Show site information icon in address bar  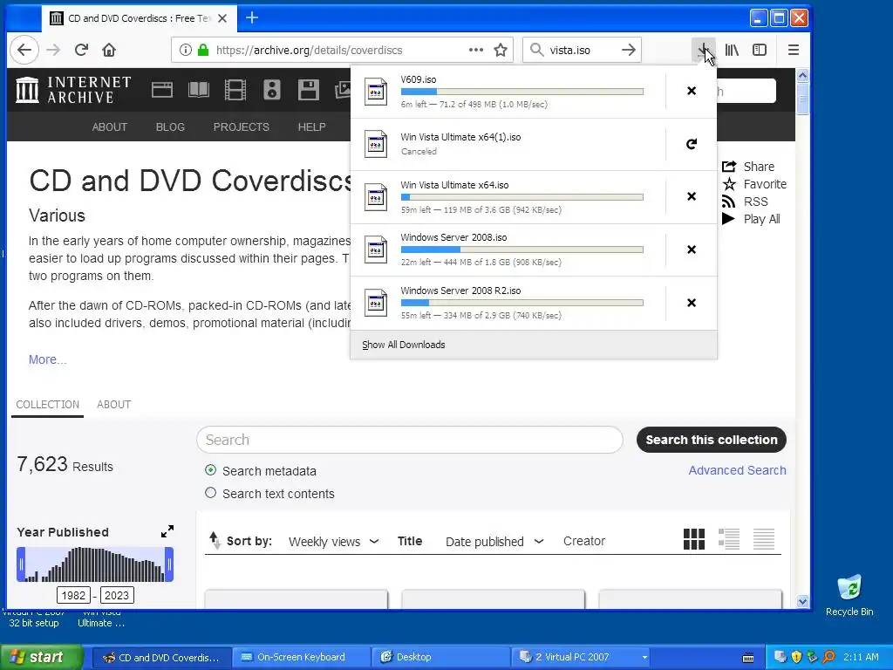186,50
